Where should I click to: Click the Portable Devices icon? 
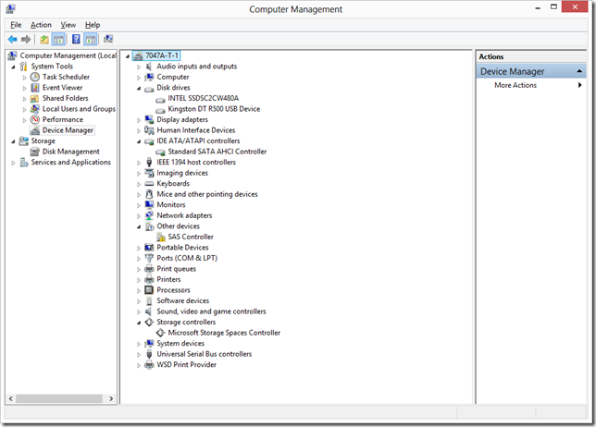(x=149, y=248)
